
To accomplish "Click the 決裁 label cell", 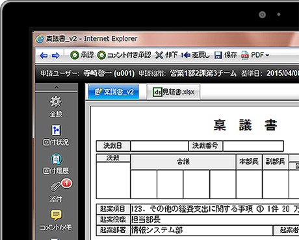I will tap(113, 158).
